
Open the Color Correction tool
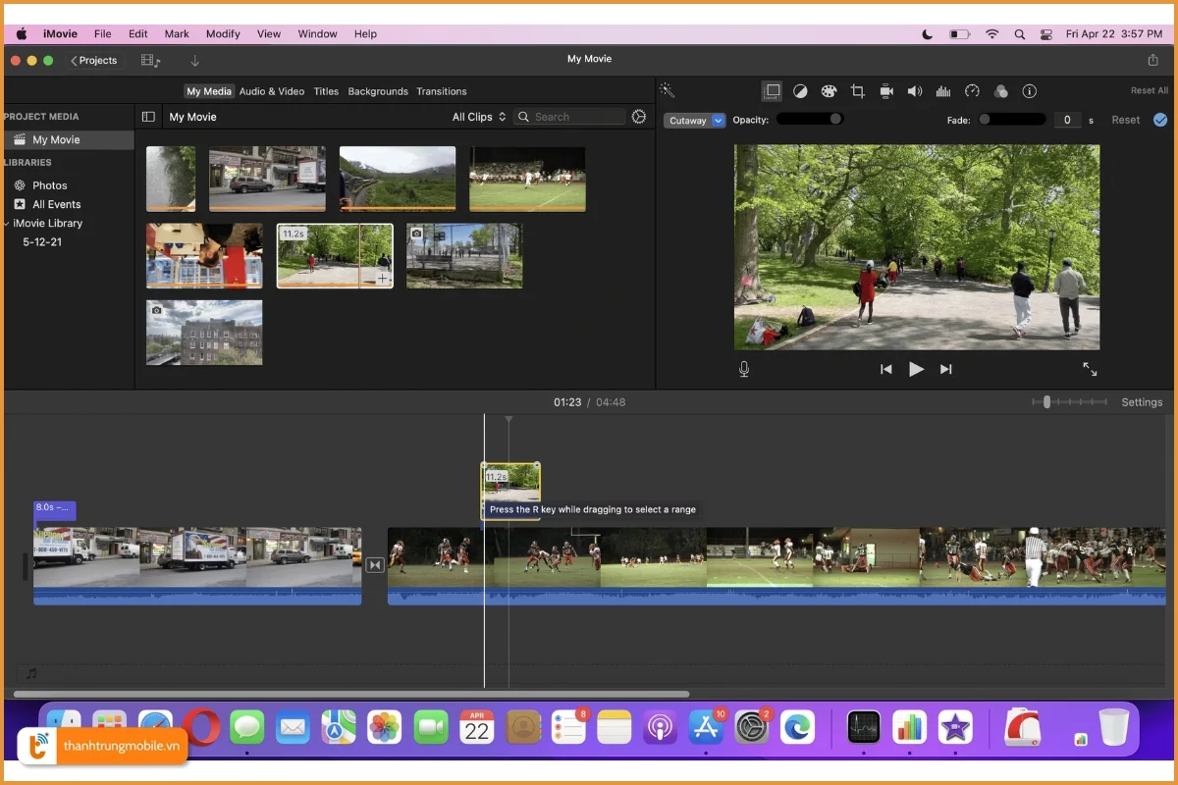click(x=829, y=91)
